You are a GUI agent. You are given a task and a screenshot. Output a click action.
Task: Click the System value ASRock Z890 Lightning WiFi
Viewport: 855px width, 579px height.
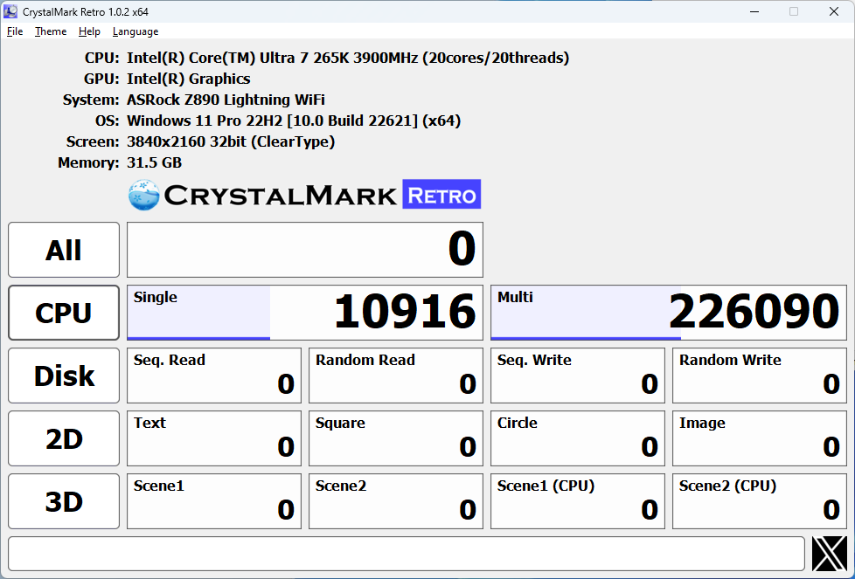pos(226,100)
